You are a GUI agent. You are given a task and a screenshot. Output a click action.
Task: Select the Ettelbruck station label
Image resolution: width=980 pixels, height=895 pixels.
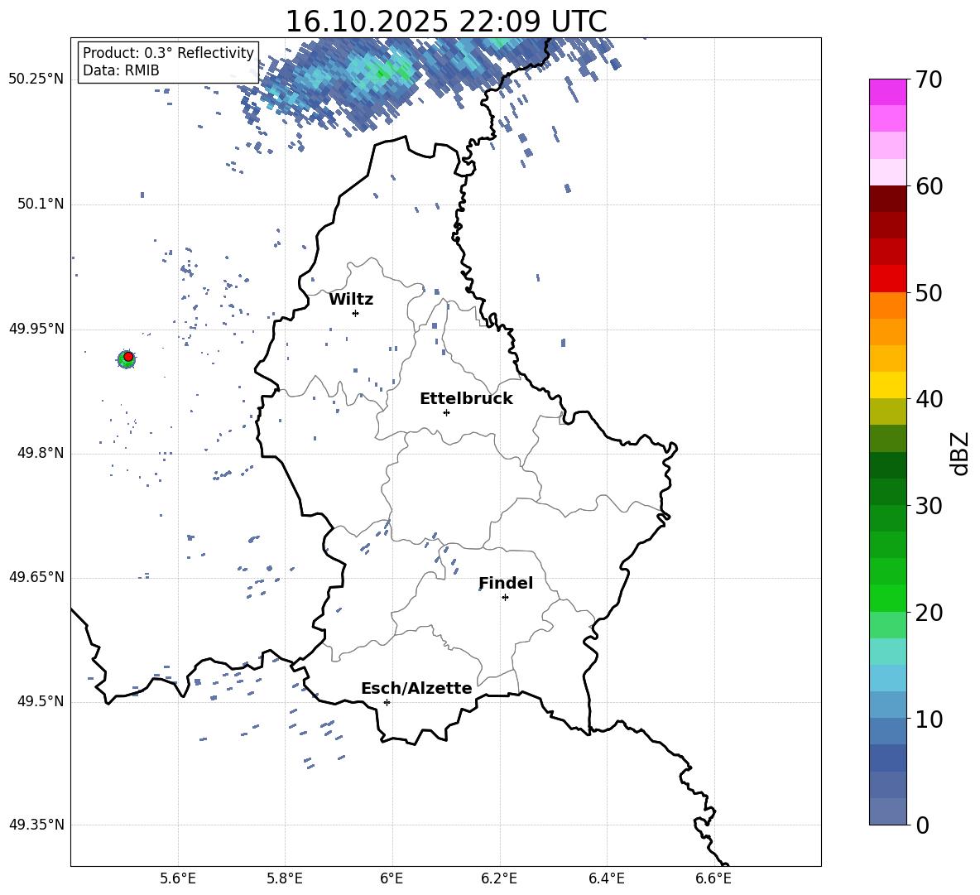(x=466, y=399)
